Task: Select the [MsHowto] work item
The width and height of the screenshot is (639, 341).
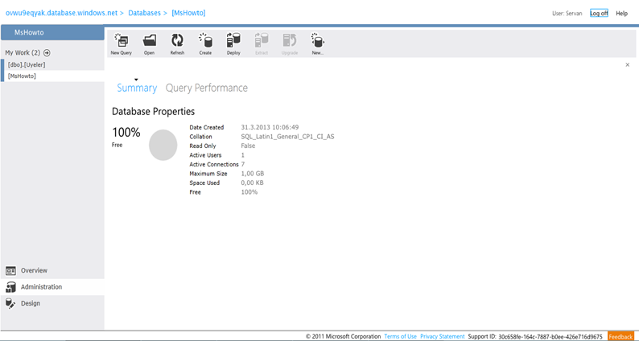Action: pyautogui.click(x=23, y=76)
